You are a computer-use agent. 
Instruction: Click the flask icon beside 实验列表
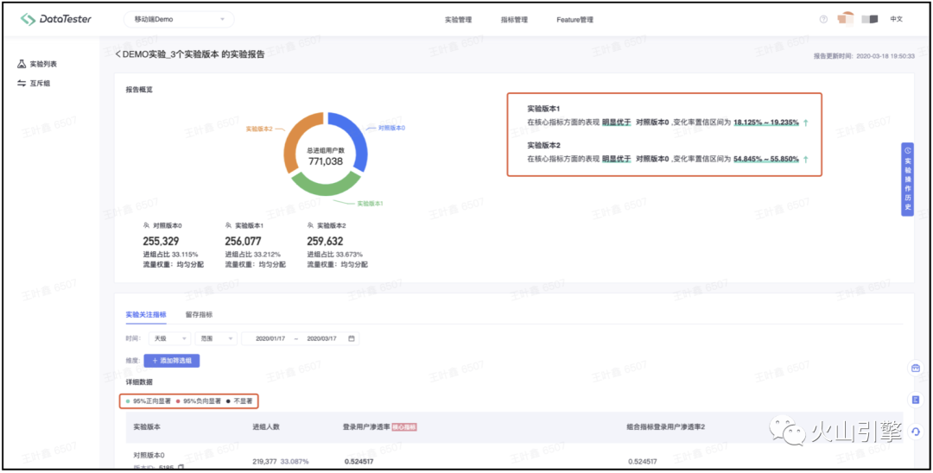(x=22, y=64)
